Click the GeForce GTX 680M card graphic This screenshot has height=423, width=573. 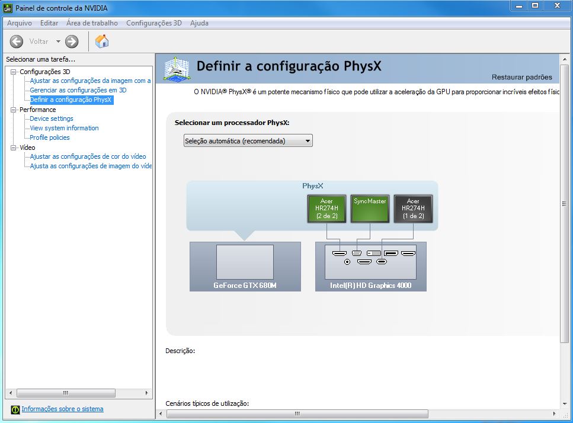pos(245,266)
